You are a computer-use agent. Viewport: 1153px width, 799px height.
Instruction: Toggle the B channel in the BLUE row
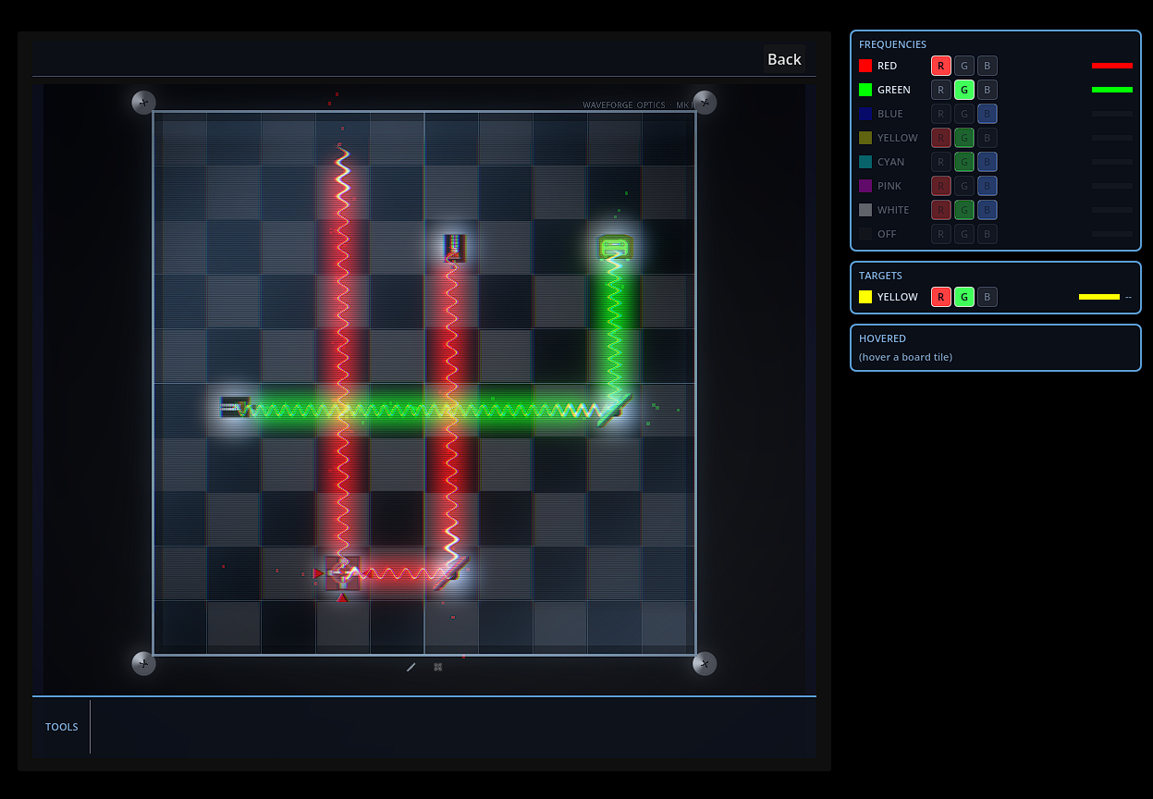tap(987, 114)
